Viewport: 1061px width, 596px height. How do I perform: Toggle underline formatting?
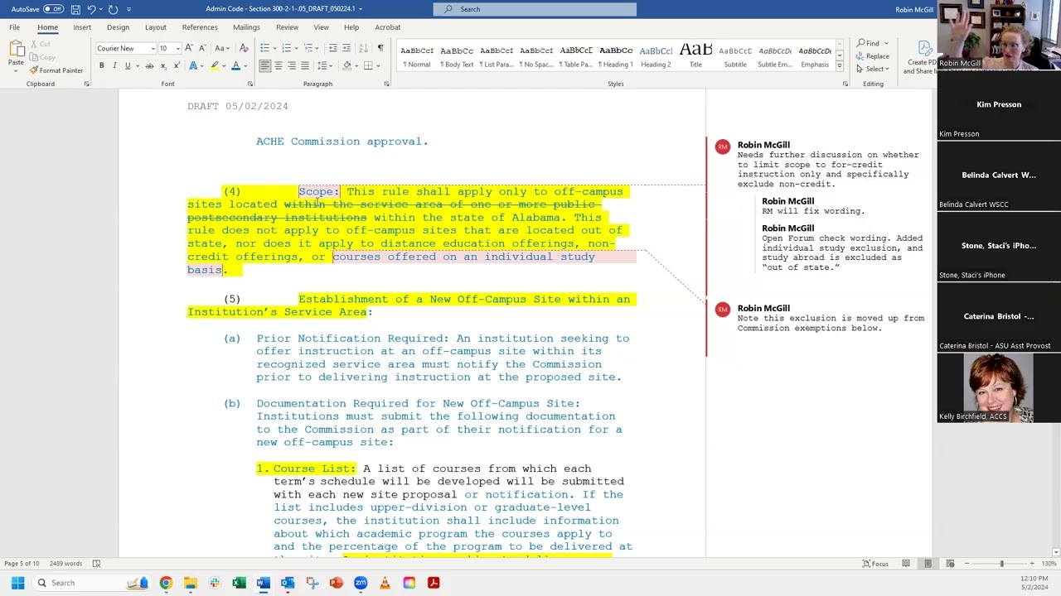pyautogui.click(x=128, y=65)
